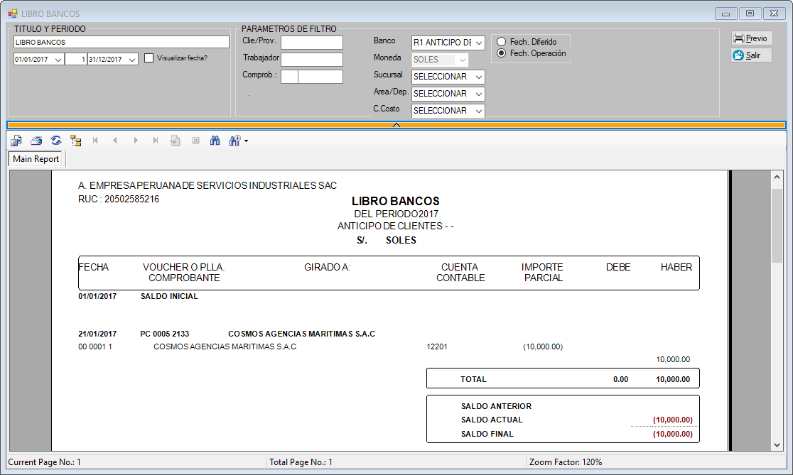Click the Close Current View icon
Viewport: 793px width, 475px height.
(x=195, y=141)
